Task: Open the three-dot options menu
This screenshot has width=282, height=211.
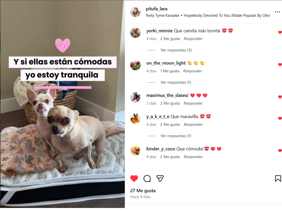Action: coord(277,12)
